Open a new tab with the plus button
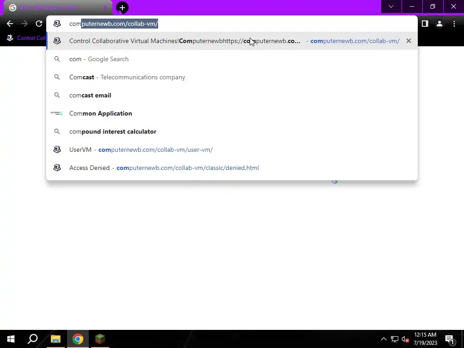Image resolution: width=464 pixels, height=348 pixels. point(122,8)
